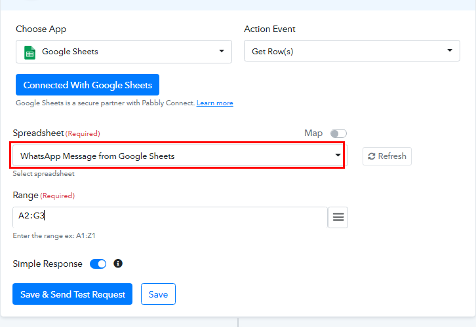Open the Spreadsheet selection dropdown
Image resolution: width=476 pixels, height=327 pixels.
coord(180,156)
